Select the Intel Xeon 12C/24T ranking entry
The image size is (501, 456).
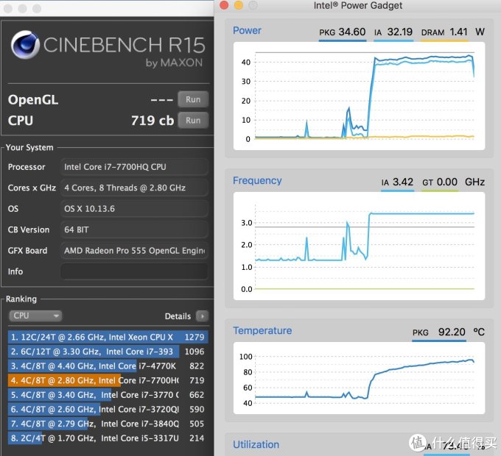[108, 337]
